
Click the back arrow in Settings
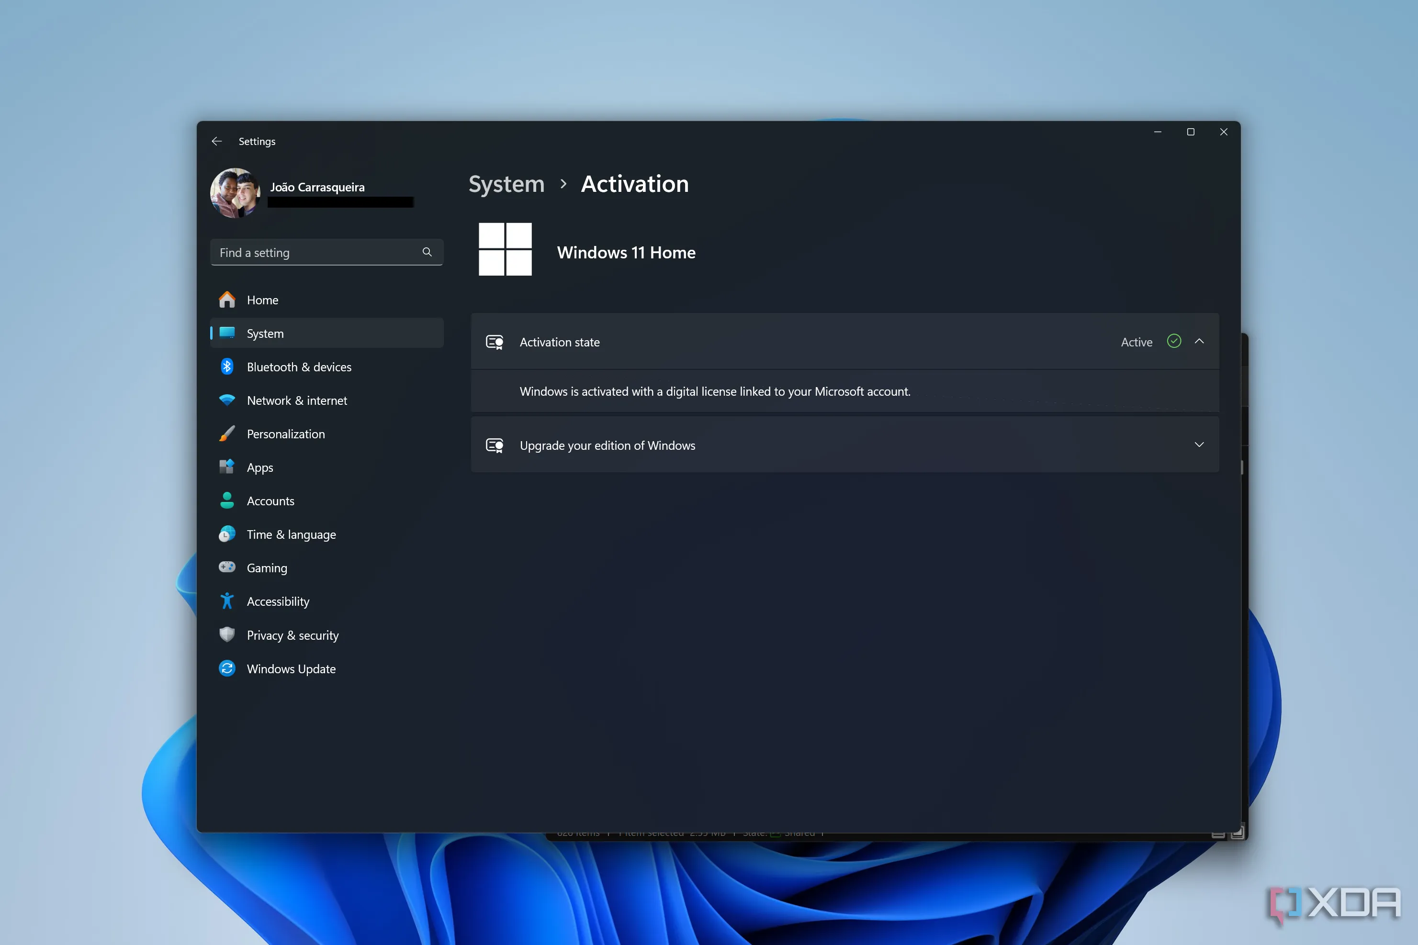(x=216, y=141)
